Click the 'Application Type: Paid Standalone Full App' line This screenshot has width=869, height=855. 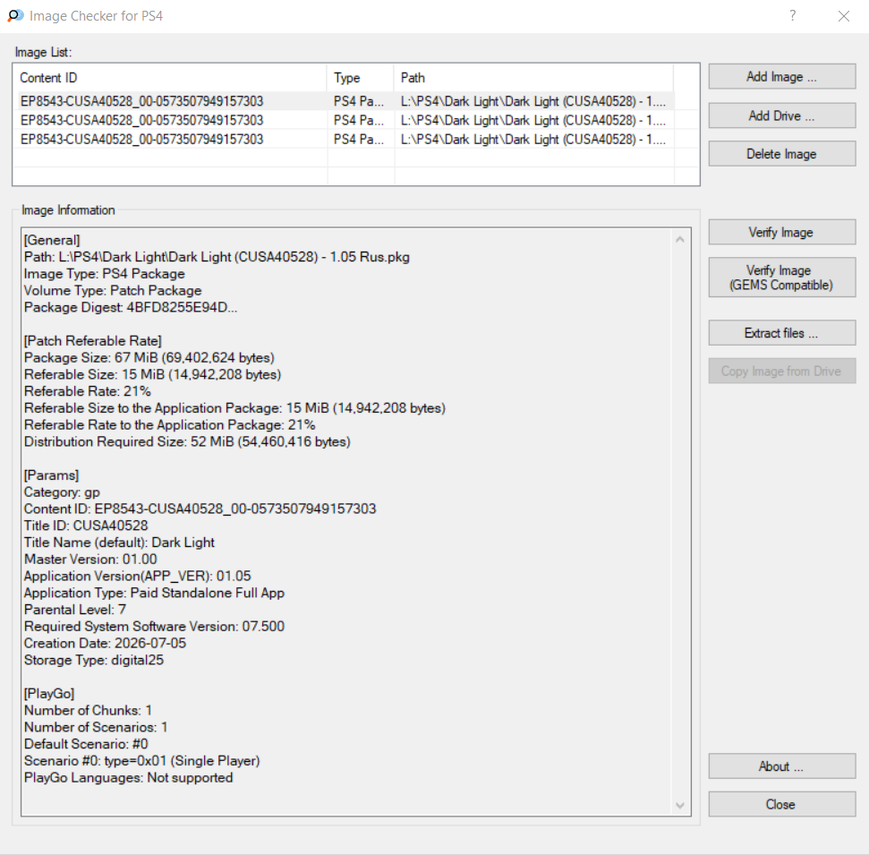(x=154, y=593)
